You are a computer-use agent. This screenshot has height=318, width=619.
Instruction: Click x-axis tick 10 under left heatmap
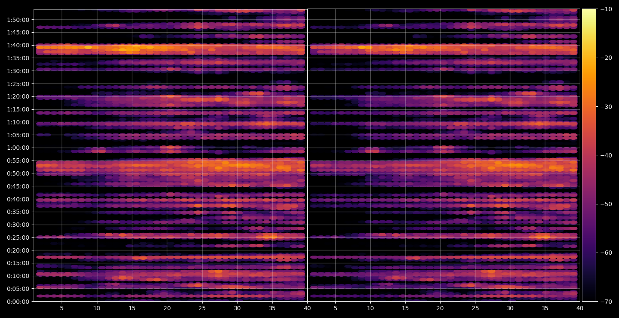point(97,309)
